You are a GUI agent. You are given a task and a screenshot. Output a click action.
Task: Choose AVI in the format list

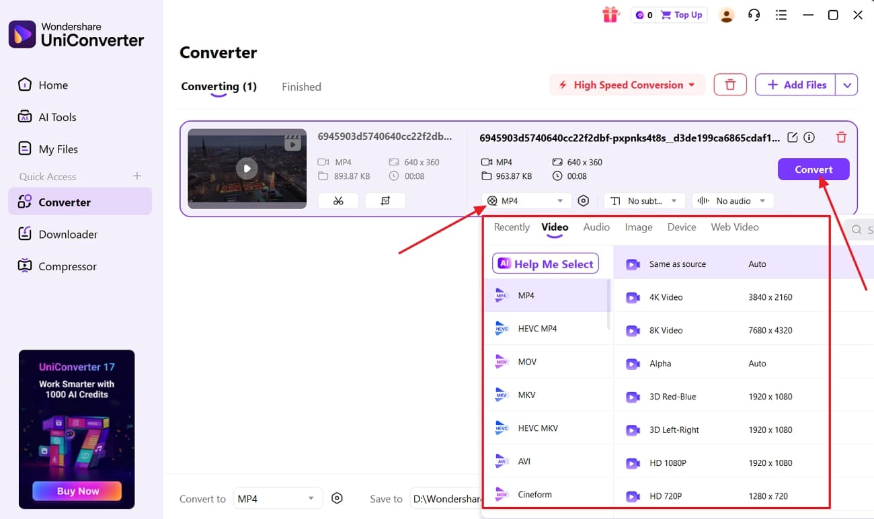click(546, 461)
